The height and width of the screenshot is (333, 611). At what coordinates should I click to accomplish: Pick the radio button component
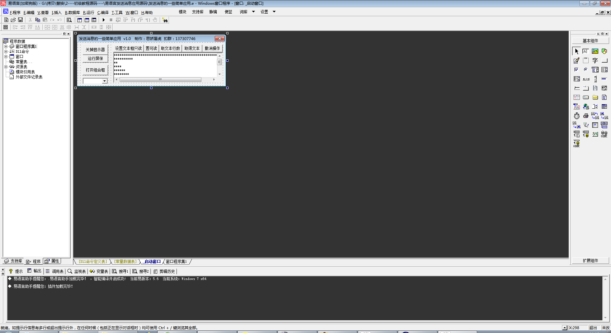(x=586, y=70)
